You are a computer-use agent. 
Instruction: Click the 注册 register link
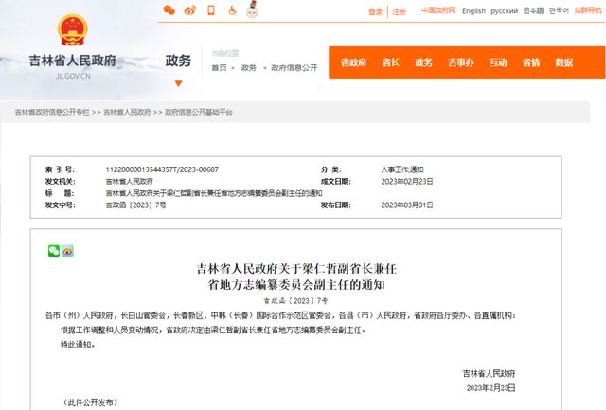(400, 11)
